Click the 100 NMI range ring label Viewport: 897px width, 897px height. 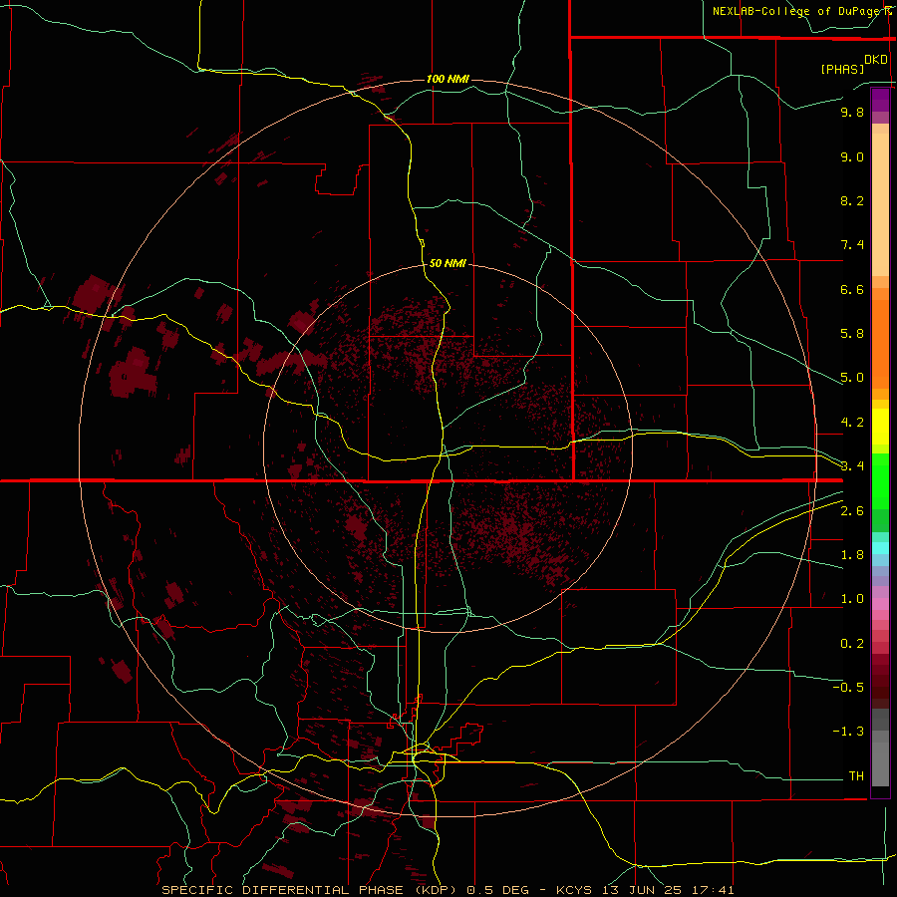[x=448, y=79]
